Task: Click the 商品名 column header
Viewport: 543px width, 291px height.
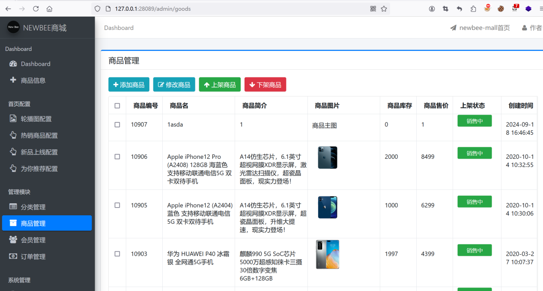Action: 179,106
